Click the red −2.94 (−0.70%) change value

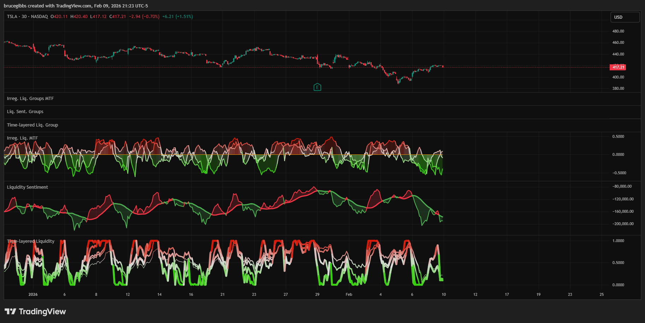[x=144, y=17]
